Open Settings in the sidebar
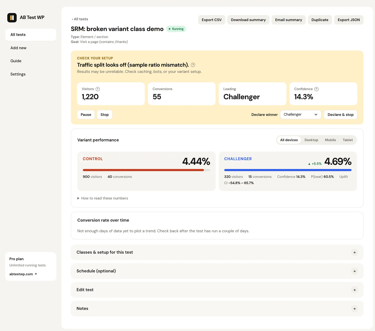Screen dimensions: 375x331 coord(31,74)
